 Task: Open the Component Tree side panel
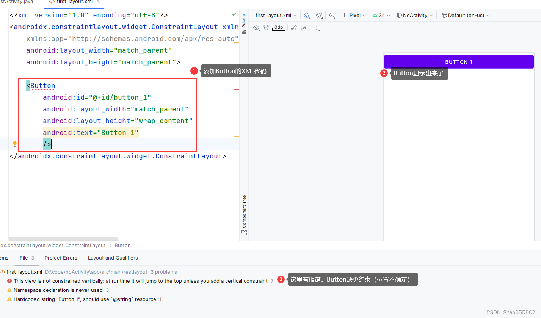pos(244,215)
